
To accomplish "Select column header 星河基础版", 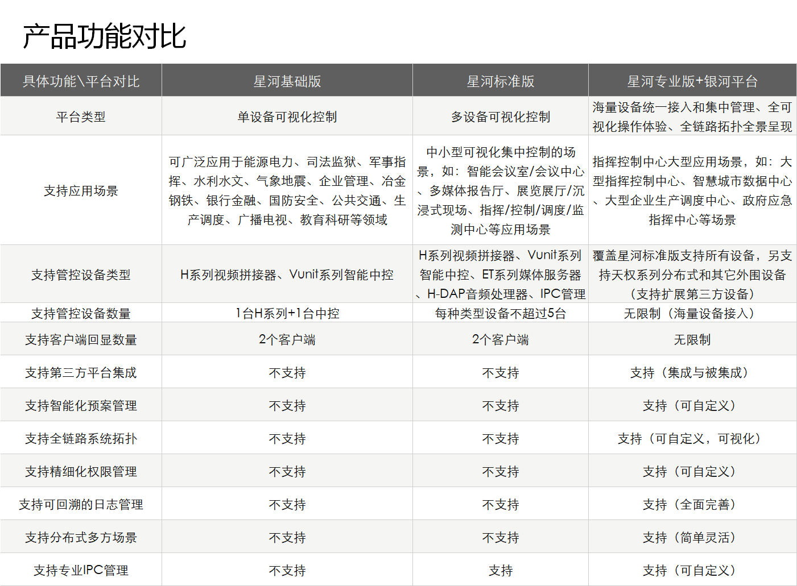I will coord(287,81).
